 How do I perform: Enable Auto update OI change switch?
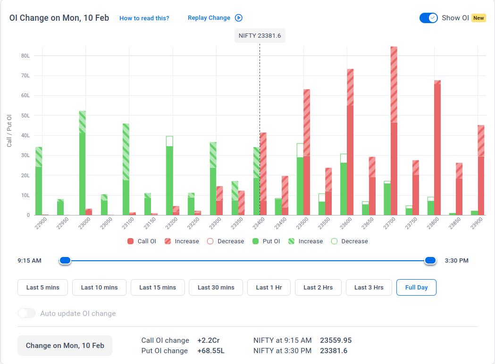(x=26, y=313)
